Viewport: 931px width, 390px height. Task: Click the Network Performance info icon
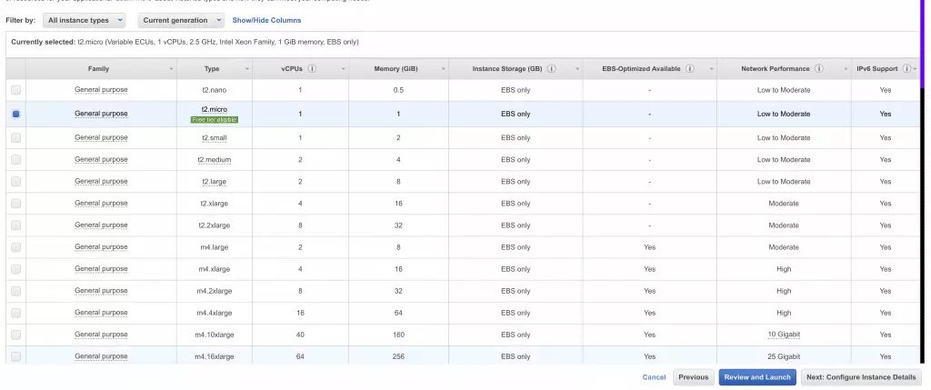819,69
